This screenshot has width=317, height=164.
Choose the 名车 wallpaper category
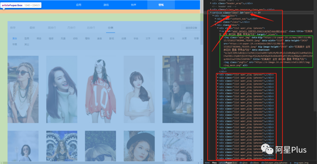click(x=172, y=38)
